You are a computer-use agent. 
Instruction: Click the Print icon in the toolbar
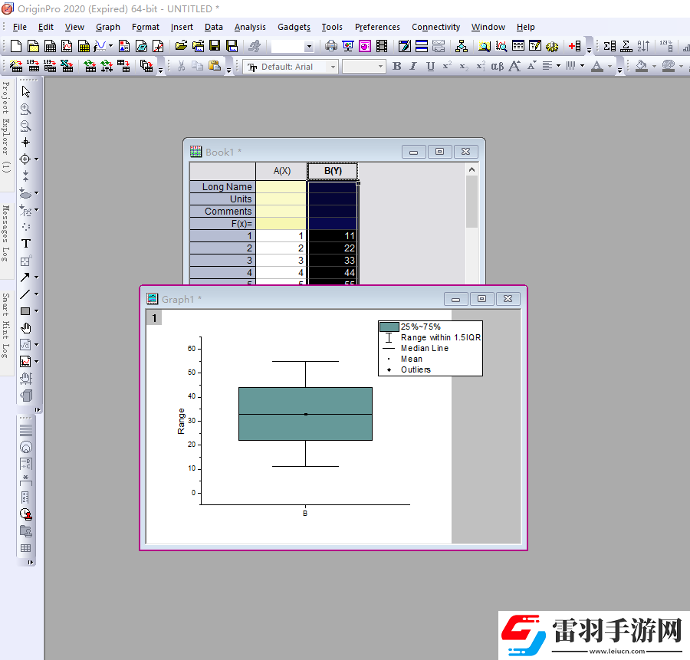pyautogui.click(x=331, y=46)
